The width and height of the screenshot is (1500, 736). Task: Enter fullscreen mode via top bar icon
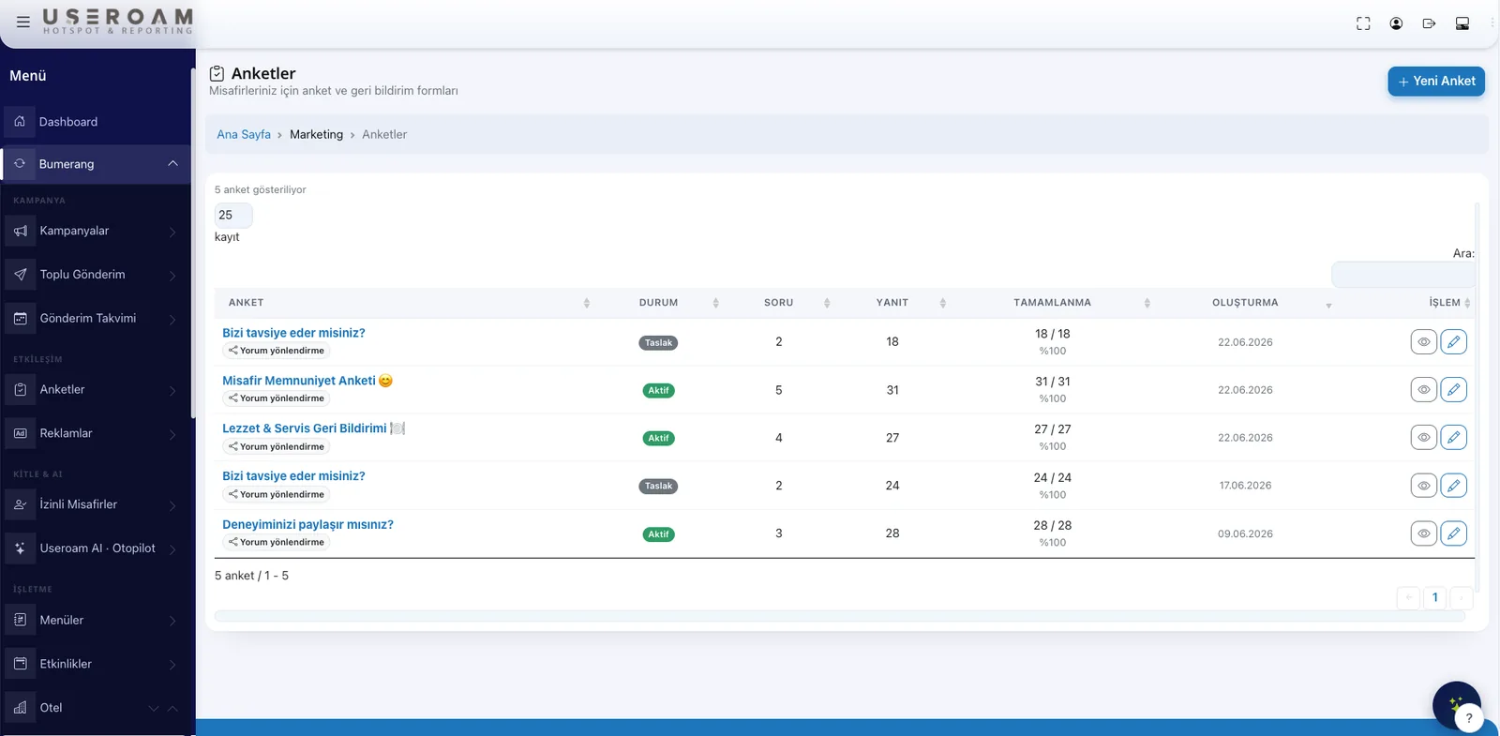[x=1363, y=23]
